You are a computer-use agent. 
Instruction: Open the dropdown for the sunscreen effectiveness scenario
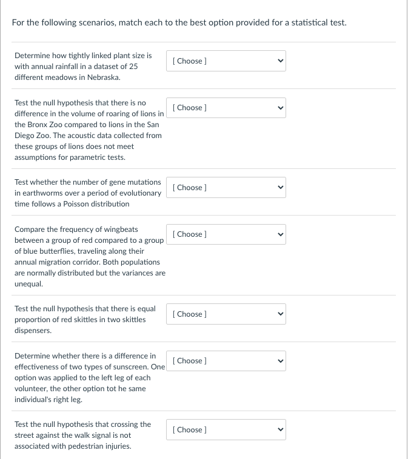tap(226, 361)
